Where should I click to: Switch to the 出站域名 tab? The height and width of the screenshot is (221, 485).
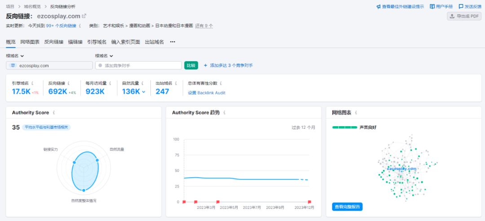154,42
